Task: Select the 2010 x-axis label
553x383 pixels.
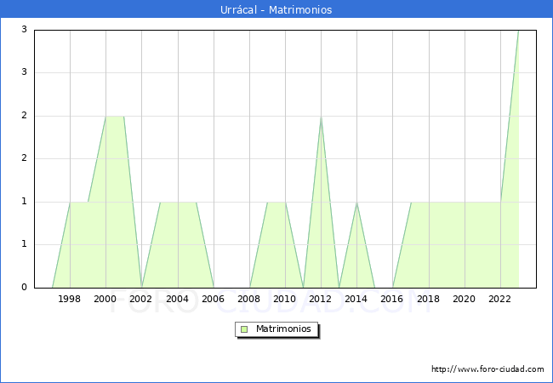Action: [x=285, y=299]
